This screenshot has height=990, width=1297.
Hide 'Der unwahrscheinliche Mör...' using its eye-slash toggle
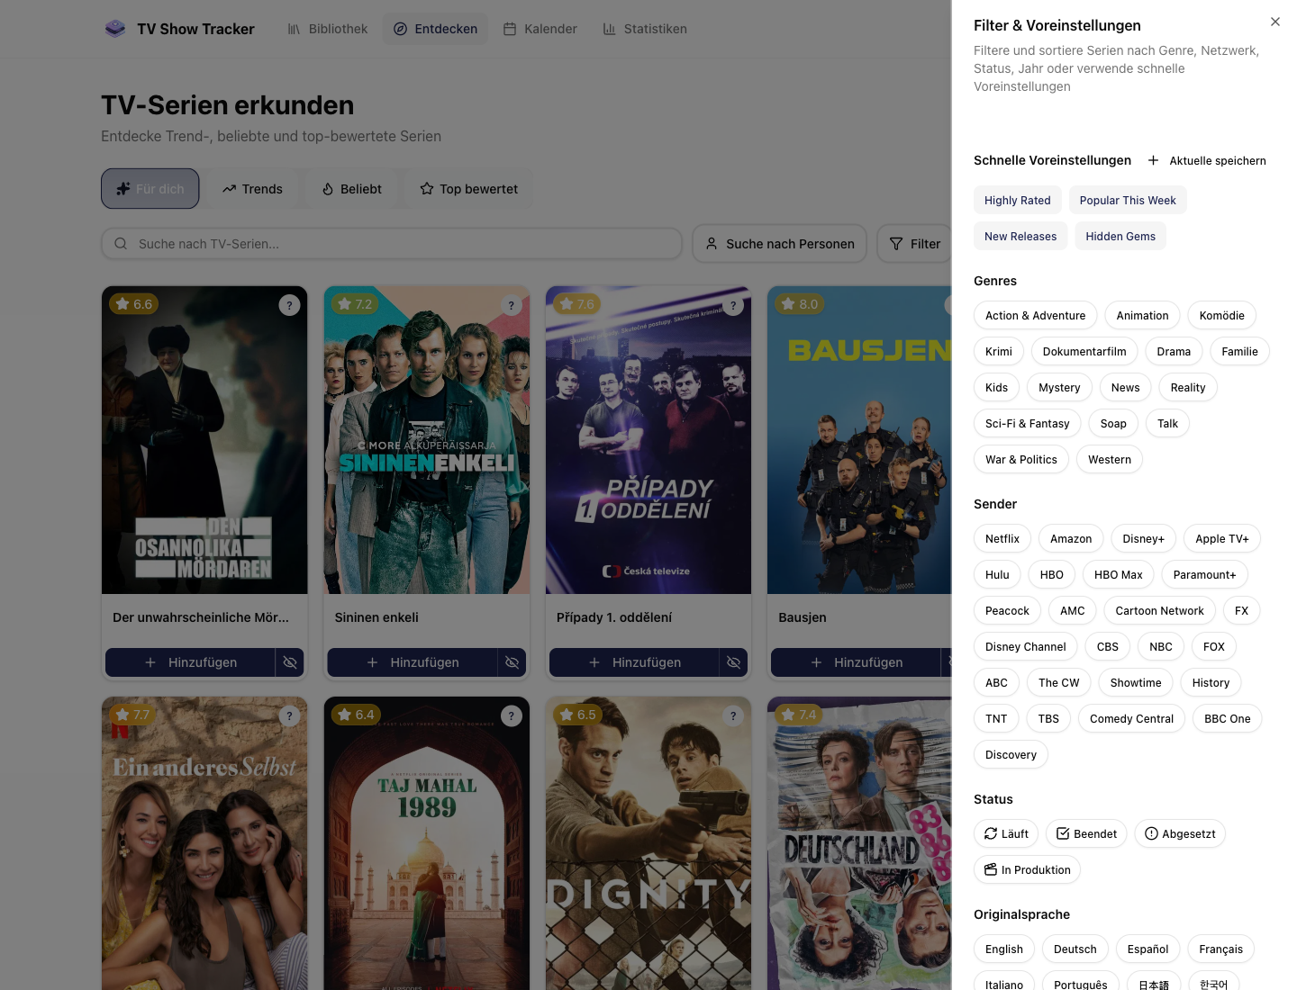point(289,662)
